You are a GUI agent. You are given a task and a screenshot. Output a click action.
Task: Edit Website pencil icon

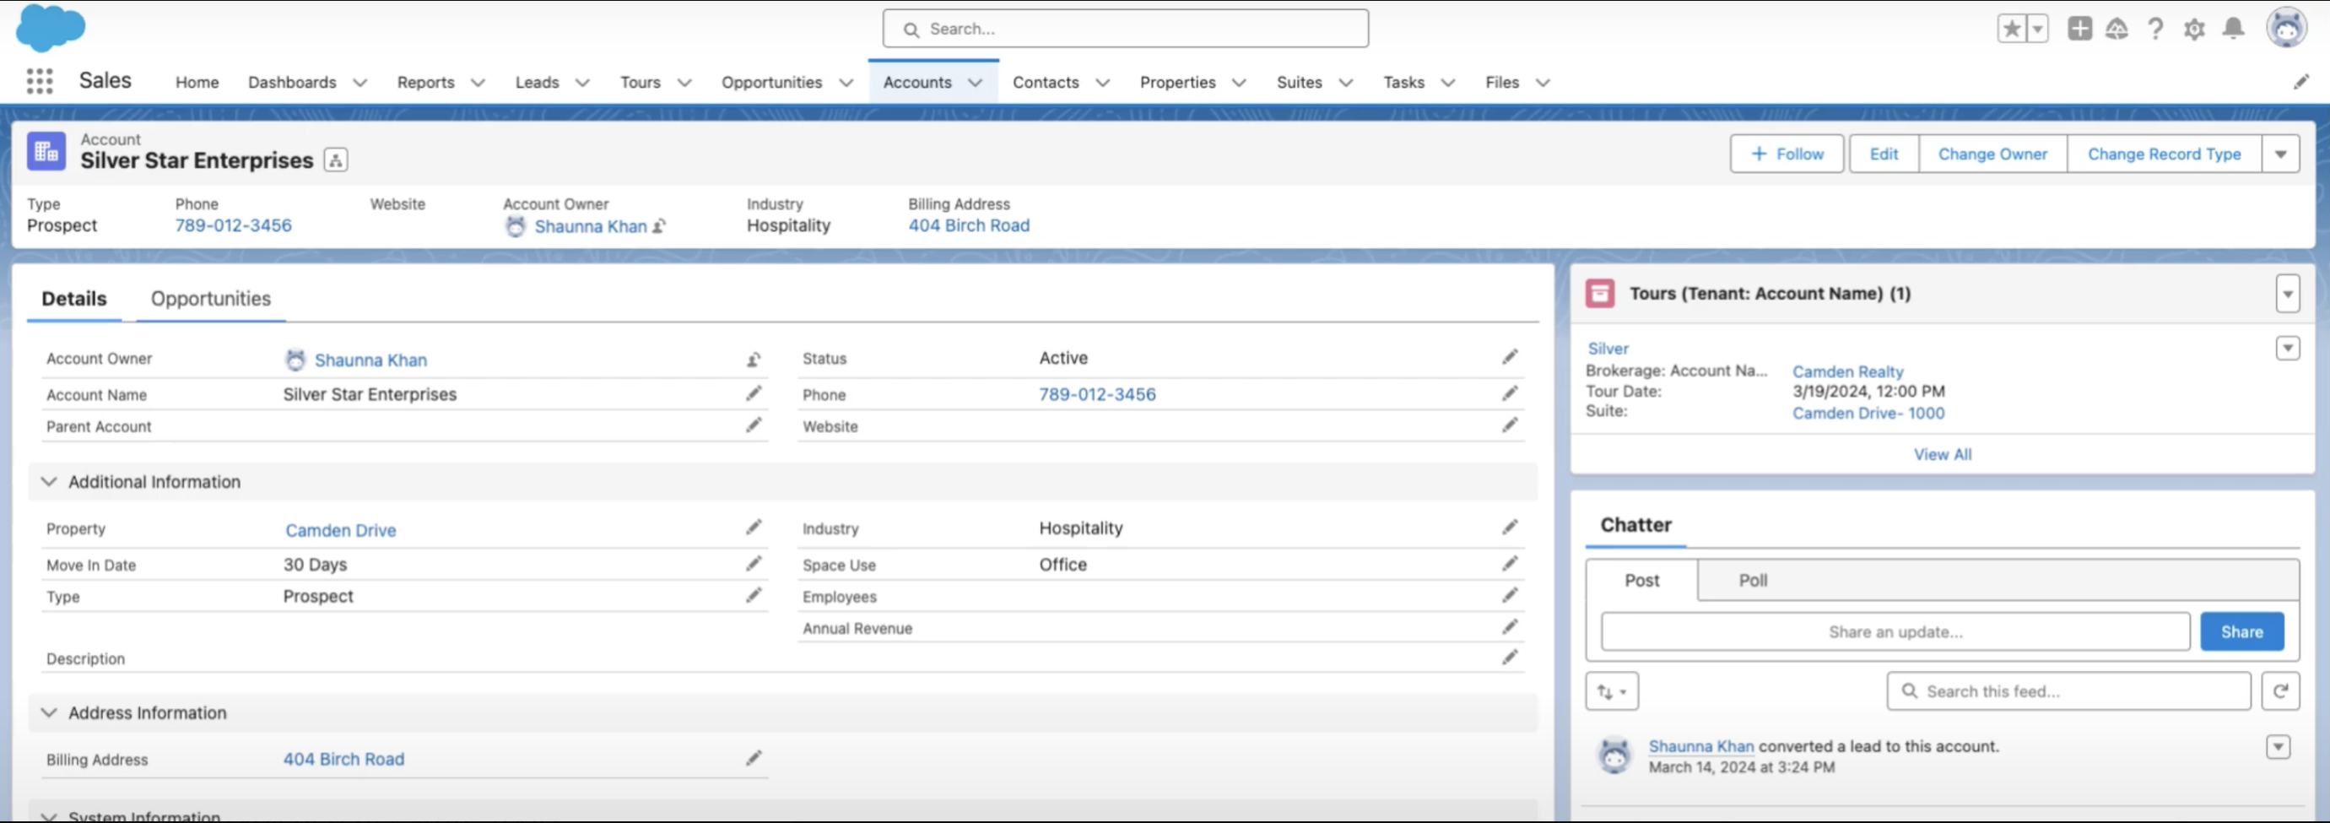coord(1510,425)
